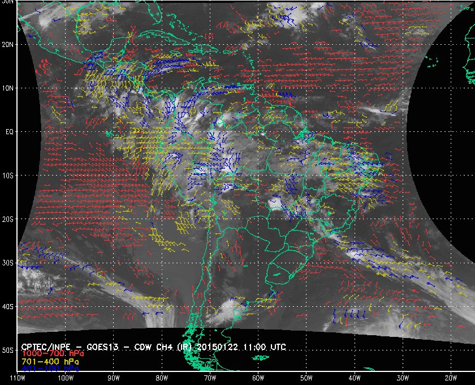Viewport: 475px width, 385px height.
Task: Click the EQ latitude axis label
Action: (10, 132)
